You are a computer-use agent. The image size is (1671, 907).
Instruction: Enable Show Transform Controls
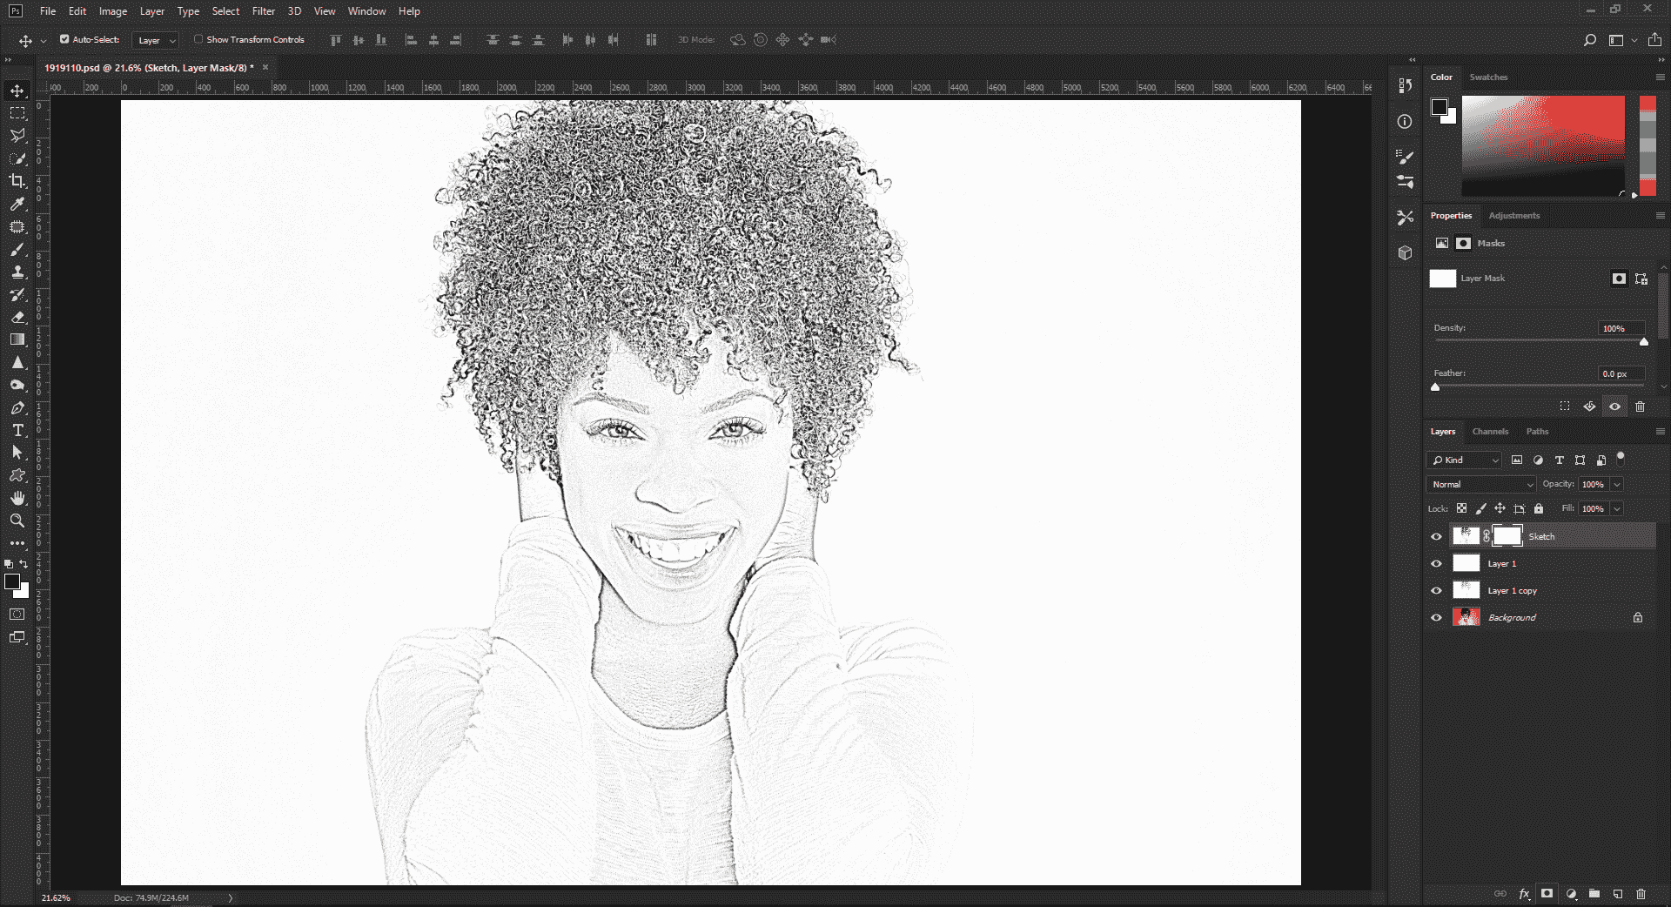coord(198,39)
